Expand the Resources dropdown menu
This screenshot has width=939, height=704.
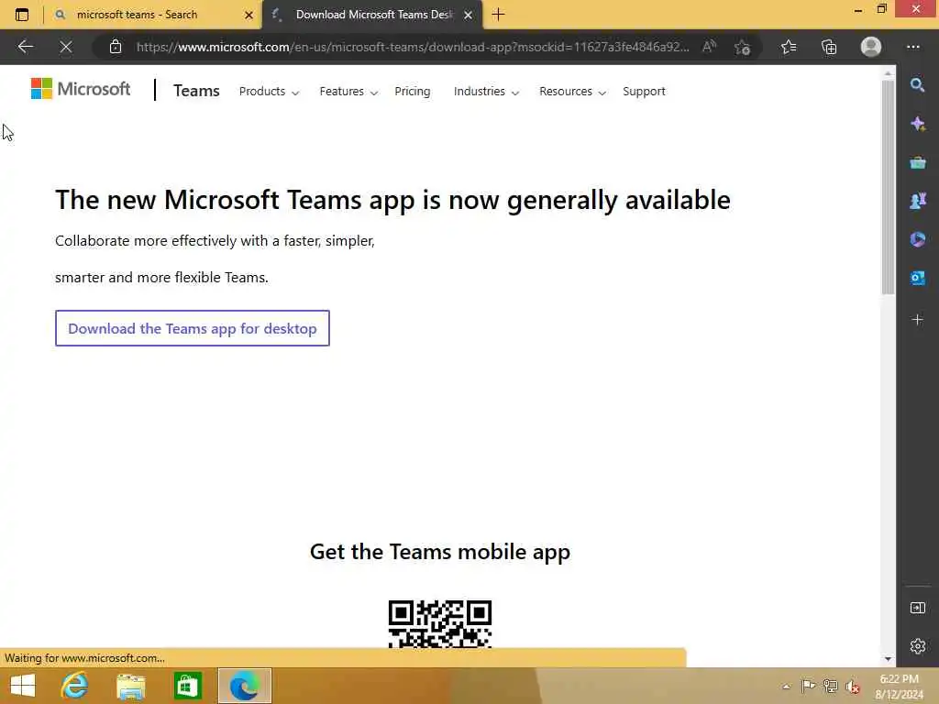tap(572, 92)
